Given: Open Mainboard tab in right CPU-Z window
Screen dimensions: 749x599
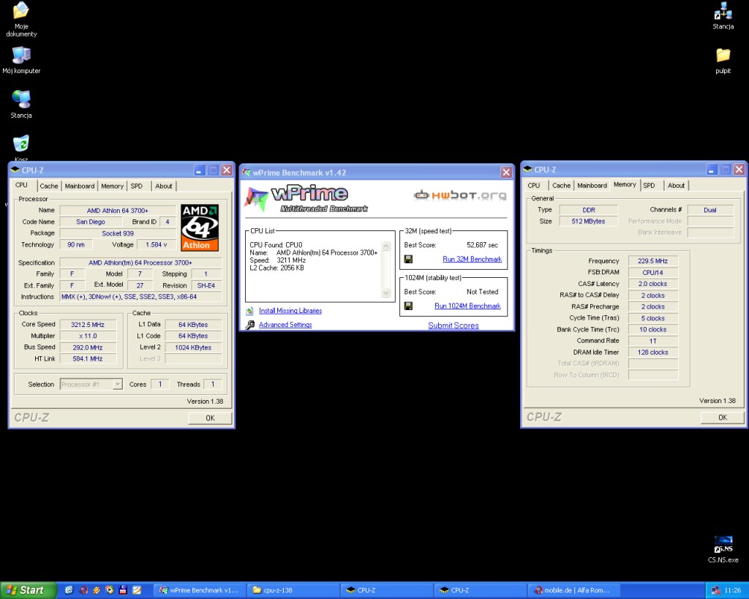Looking at the screenshot, I should [x=592, y=185].
